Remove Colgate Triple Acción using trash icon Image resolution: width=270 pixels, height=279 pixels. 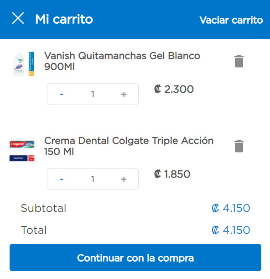(x=239, y=146)
